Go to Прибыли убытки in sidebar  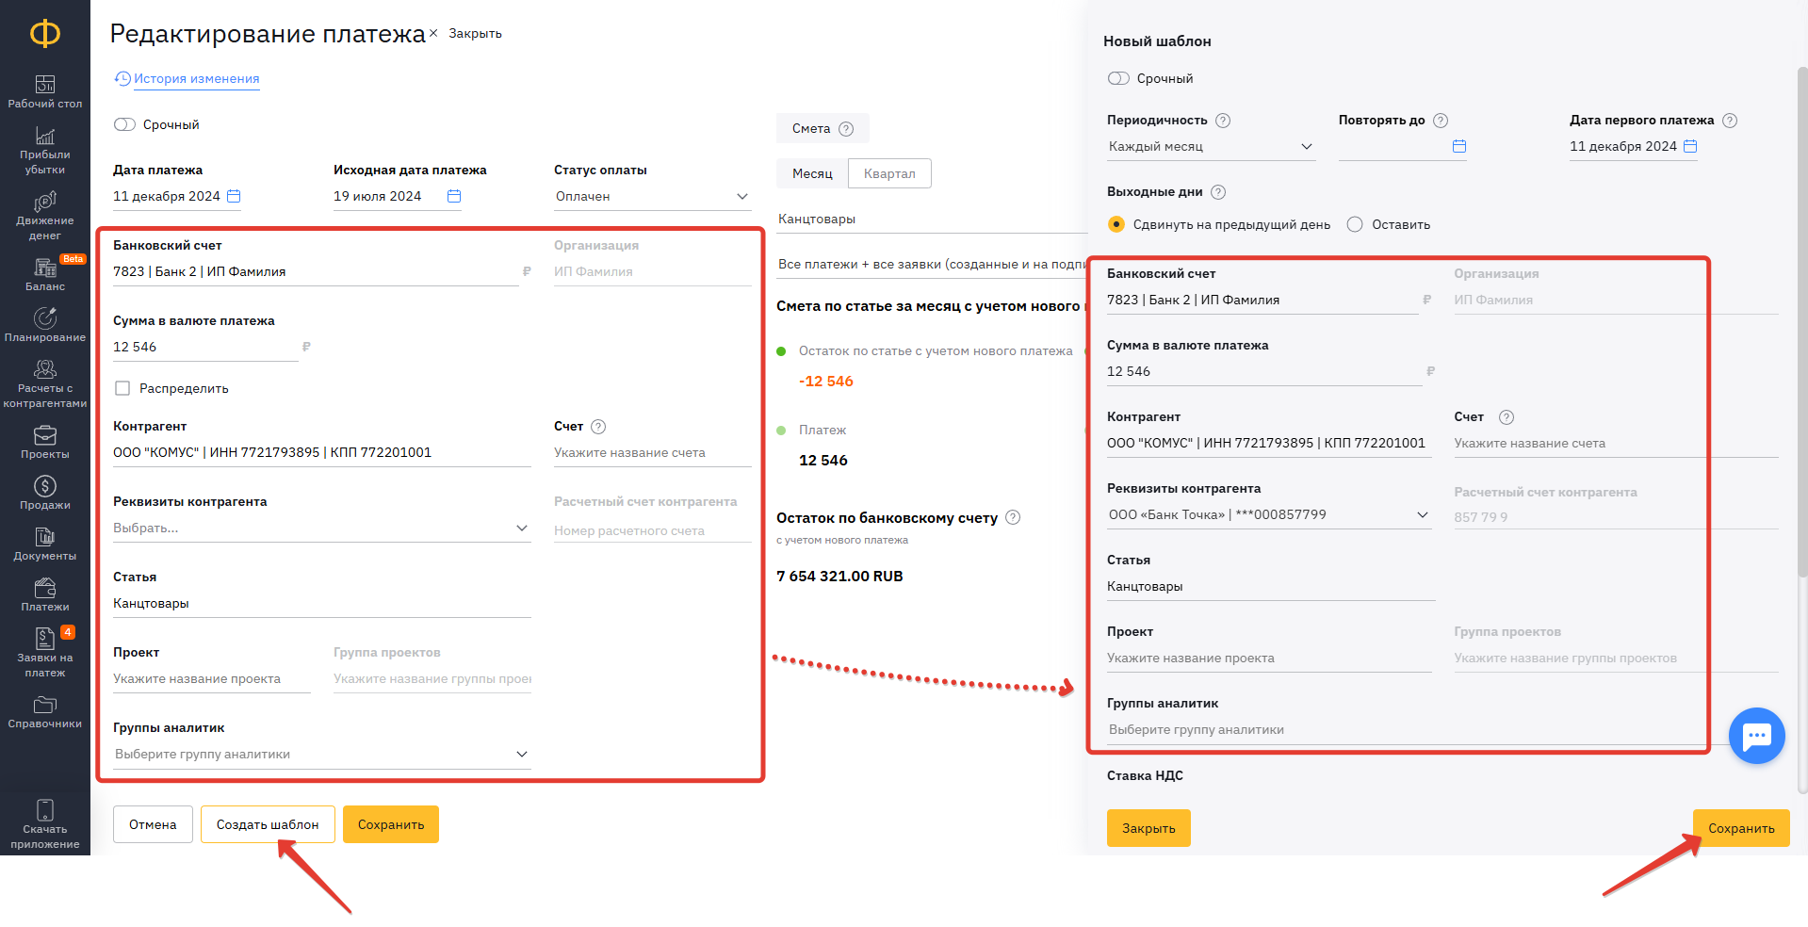(x=44, y=151)
